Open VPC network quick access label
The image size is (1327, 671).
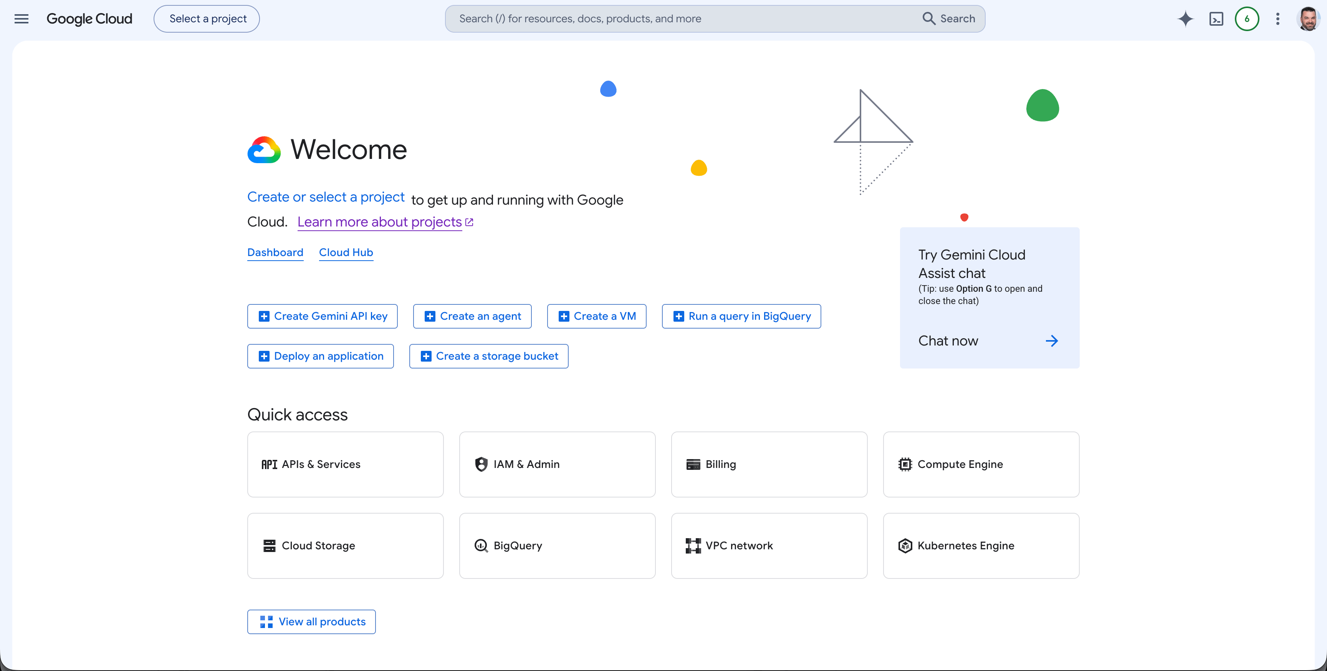pos(739,546)
